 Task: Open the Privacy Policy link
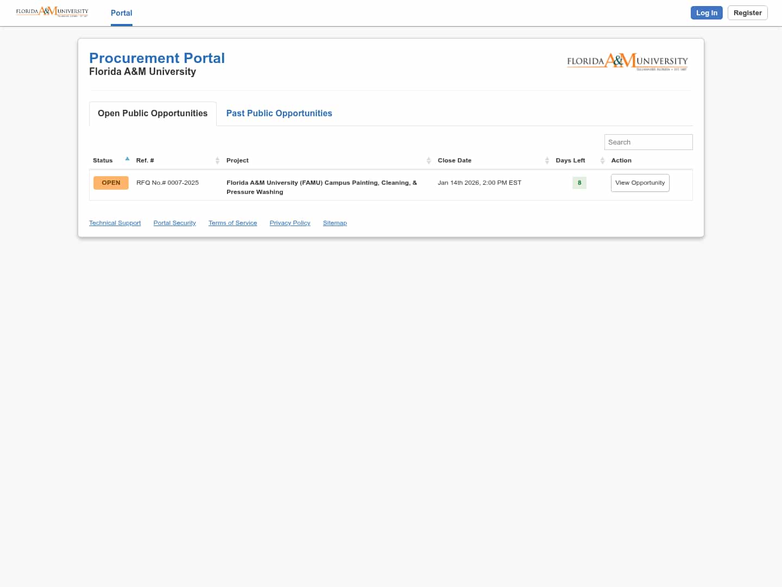(x=290, y=223)
